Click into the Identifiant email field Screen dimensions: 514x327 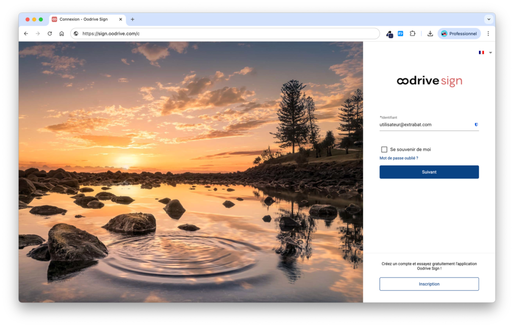424,124
